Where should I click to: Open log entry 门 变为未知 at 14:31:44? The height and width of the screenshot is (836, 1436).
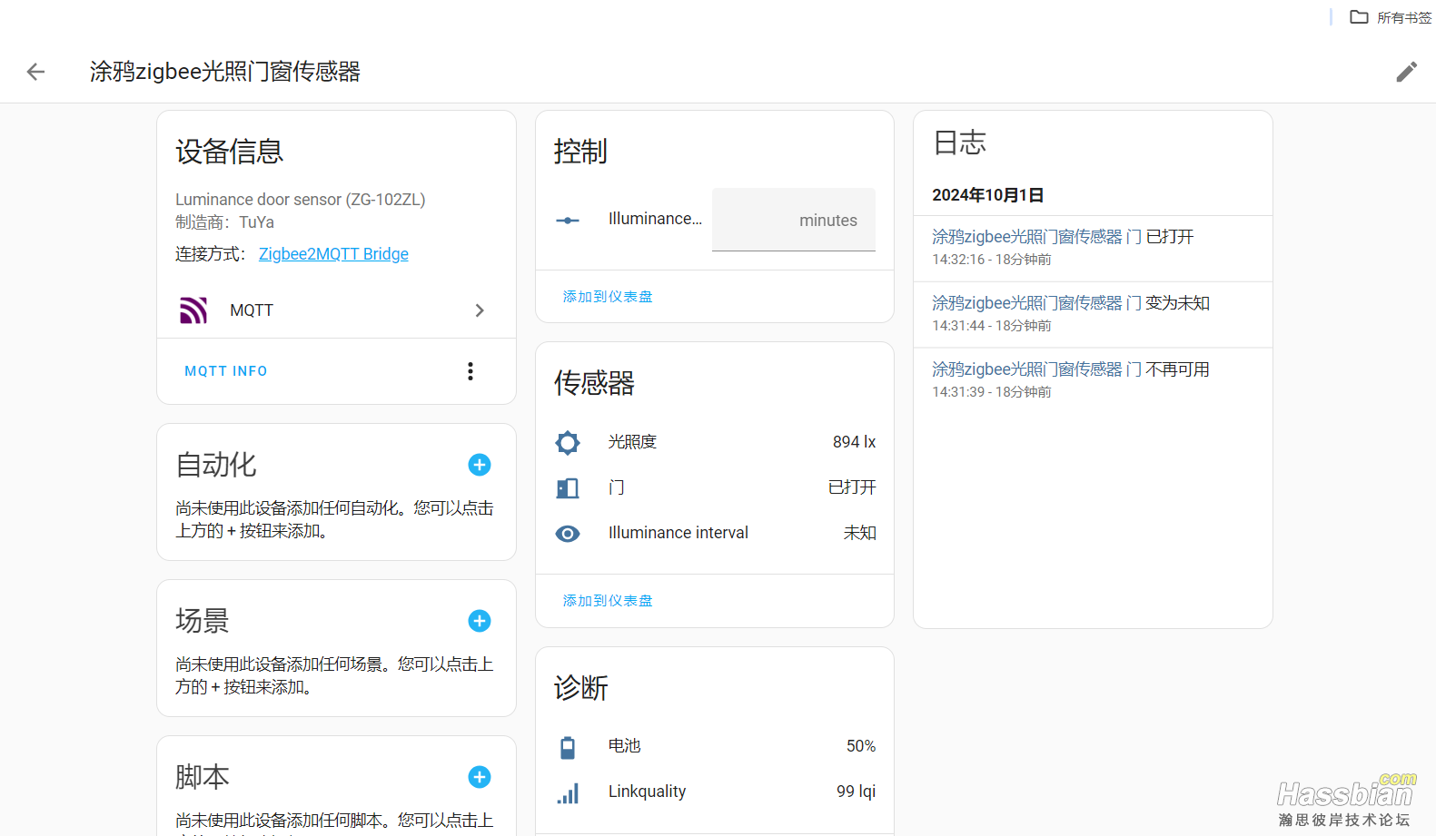(x=1093, y=314)
